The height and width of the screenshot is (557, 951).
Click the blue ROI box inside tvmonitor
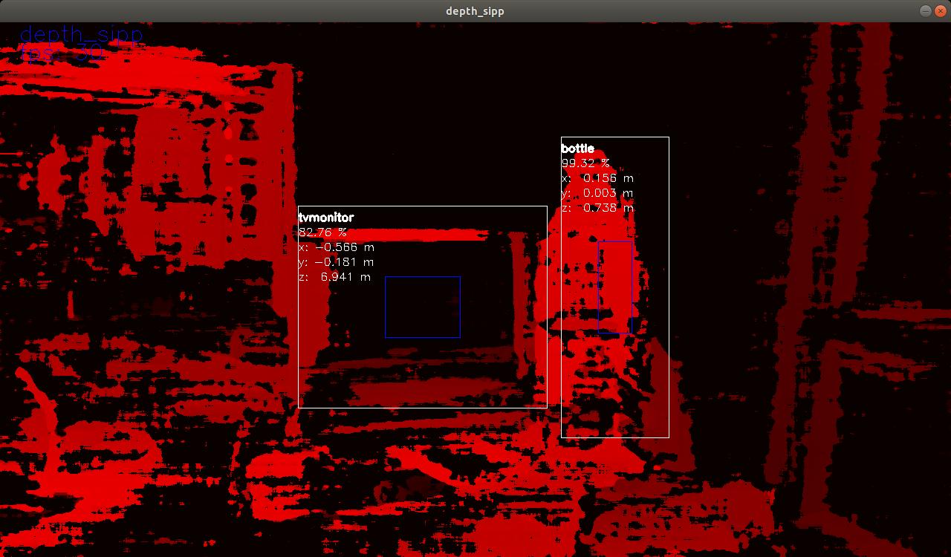(423, 307)
